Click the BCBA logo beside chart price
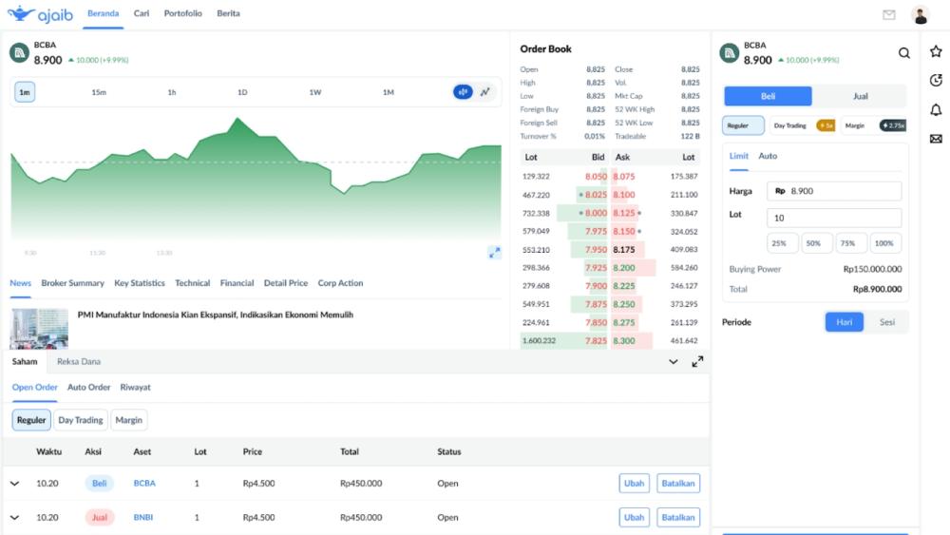 (19, 52)
